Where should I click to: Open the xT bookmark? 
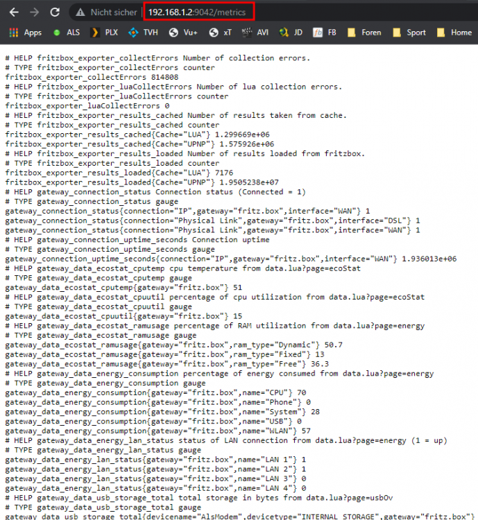(x=221, y=33)
